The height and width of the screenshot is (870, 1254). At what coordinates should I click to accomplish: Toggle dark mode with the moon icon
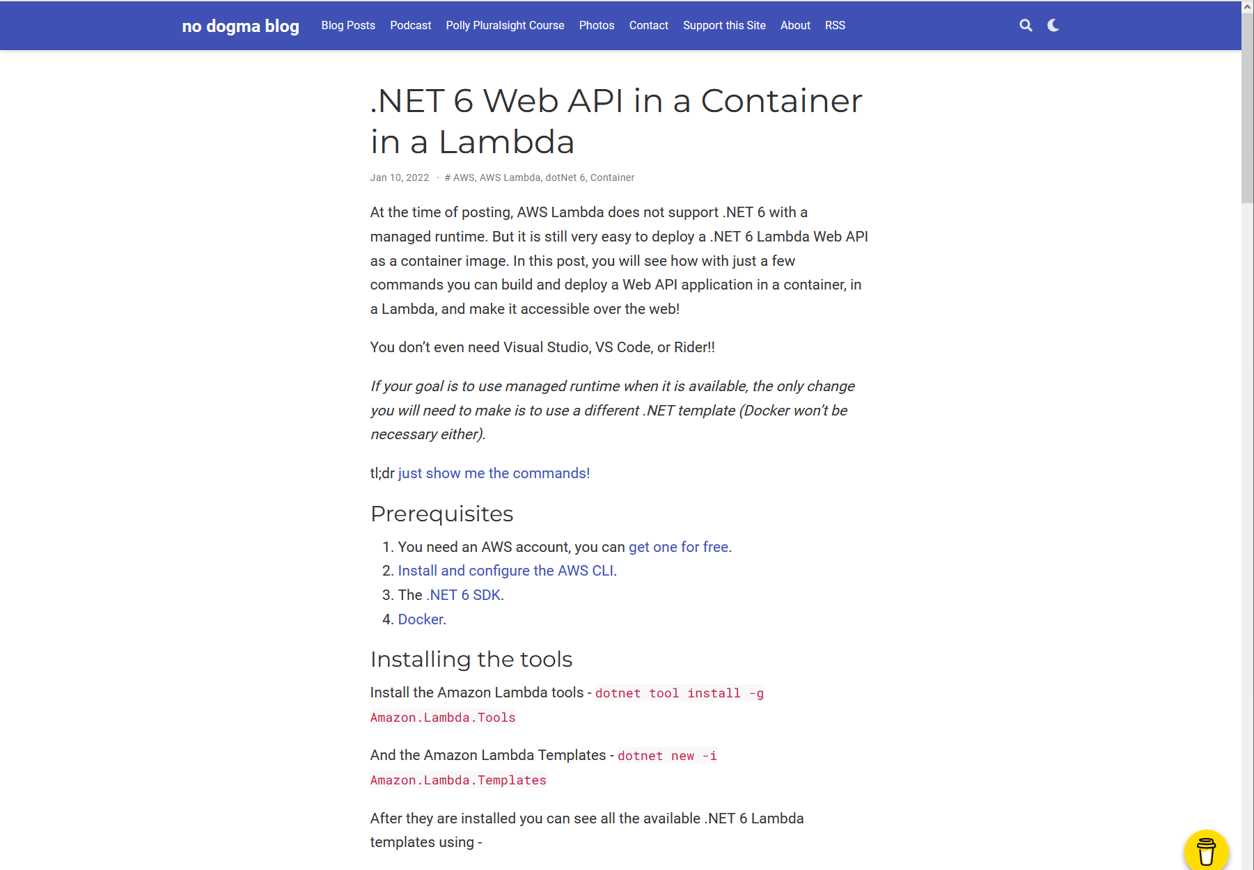pyautogui.click(x=1053, y=26)
